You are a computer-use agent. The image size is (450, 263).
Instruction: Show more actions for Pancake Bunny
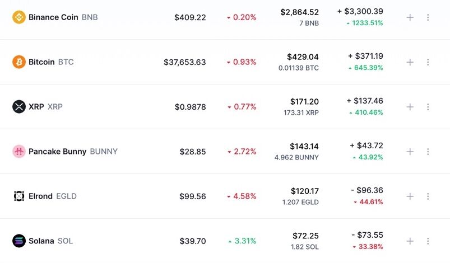coord(428,152)
